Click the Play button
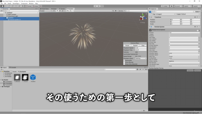The image size is (202, 114). click(95, 6)
